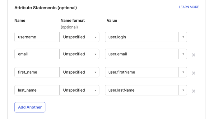Delete the last_name attribute row
214x119 pixels.
click(x=193, y=91)
